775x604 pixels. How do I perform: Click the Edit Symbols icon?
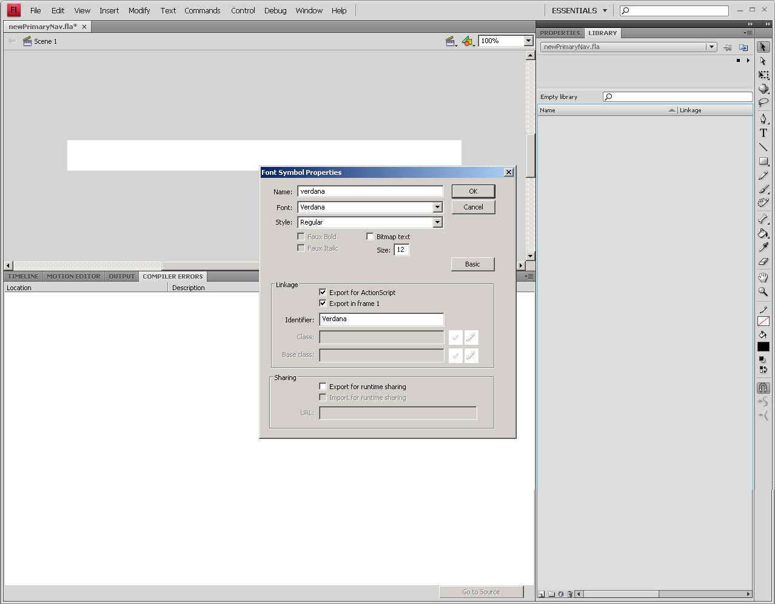tap(468, 41)
